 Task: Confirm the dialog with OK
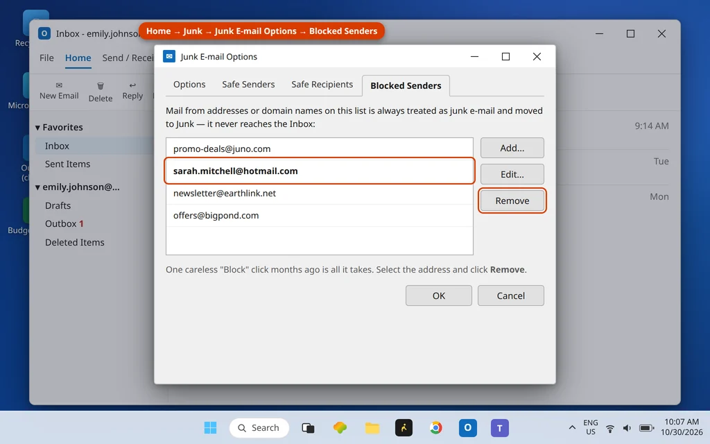tap(439, 296)
